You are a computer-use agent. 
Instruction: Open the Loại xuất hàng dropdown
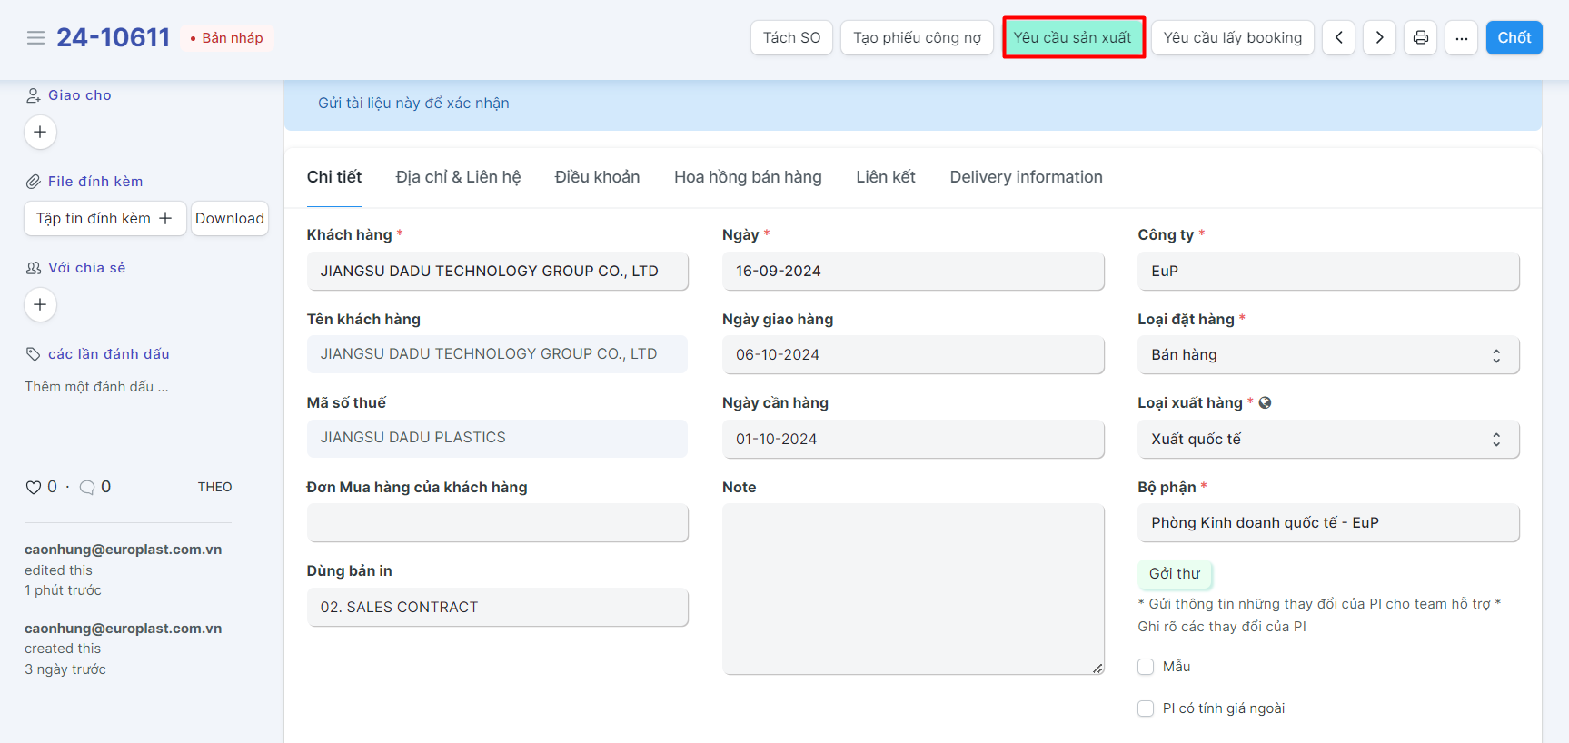(1327, 440)
